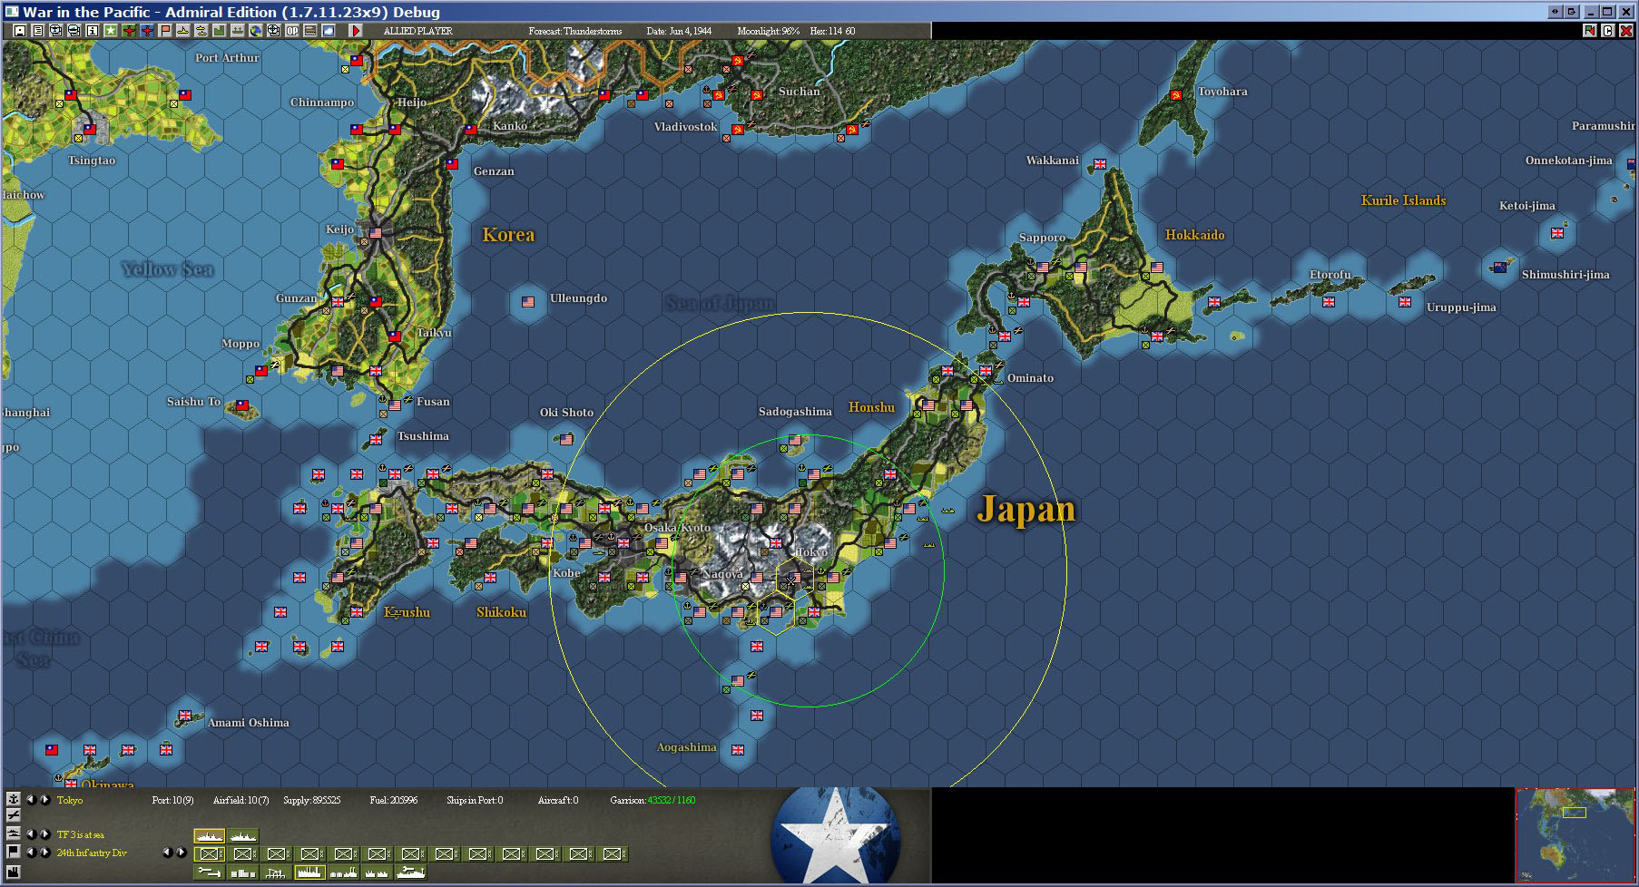Select the US flag at Oki Shoto
The width and height of the screenshot is (1639, 887).
coord(566,440)
